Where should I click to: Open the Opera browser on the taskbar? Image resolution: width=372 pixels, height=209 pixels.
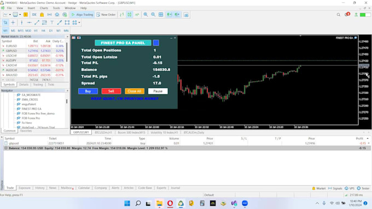(170, 204)
